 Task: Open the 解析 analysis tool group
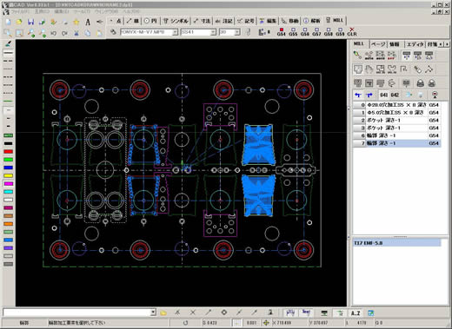[x=312, y=21]
